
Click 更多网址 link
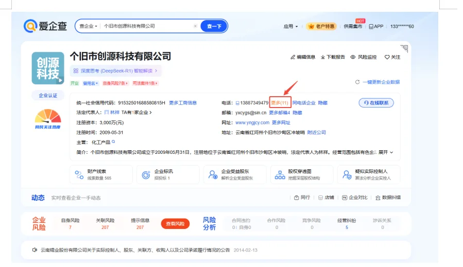(x=281, y=122)
